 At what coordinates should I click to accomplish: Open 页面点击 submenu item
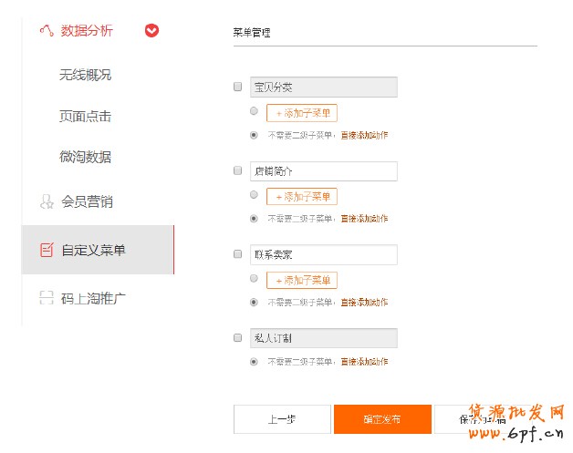click(x=85, y=116)
